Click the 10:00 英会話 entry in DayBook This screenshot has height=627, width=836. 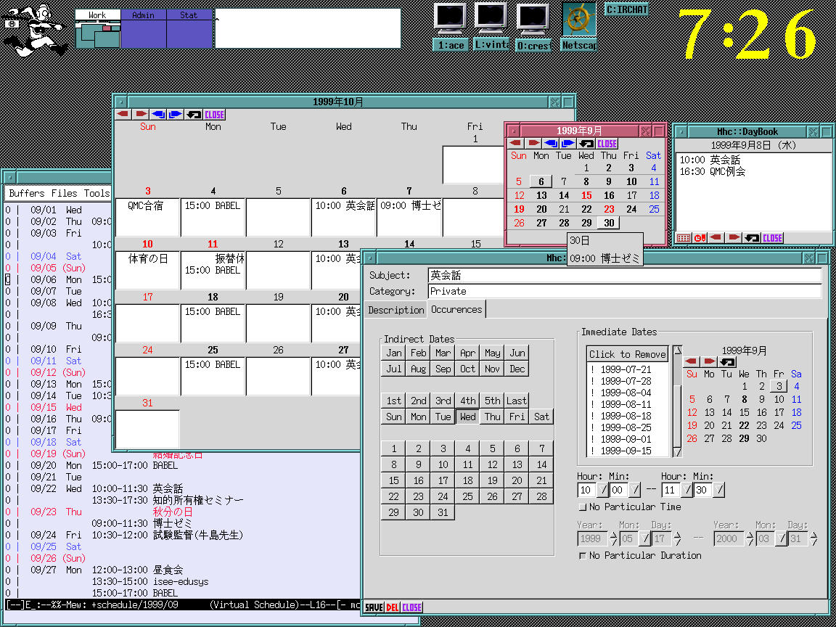tap(710, 160)
